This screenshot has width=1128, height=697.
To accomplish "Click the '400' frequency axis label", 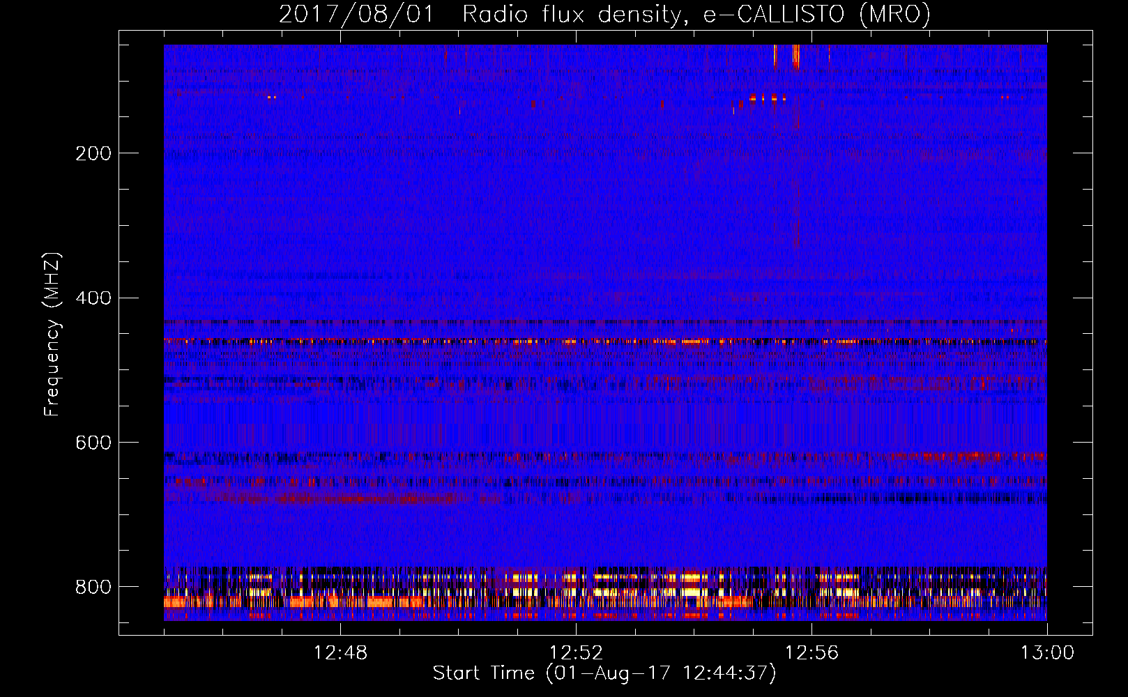I will coord(93,298).
